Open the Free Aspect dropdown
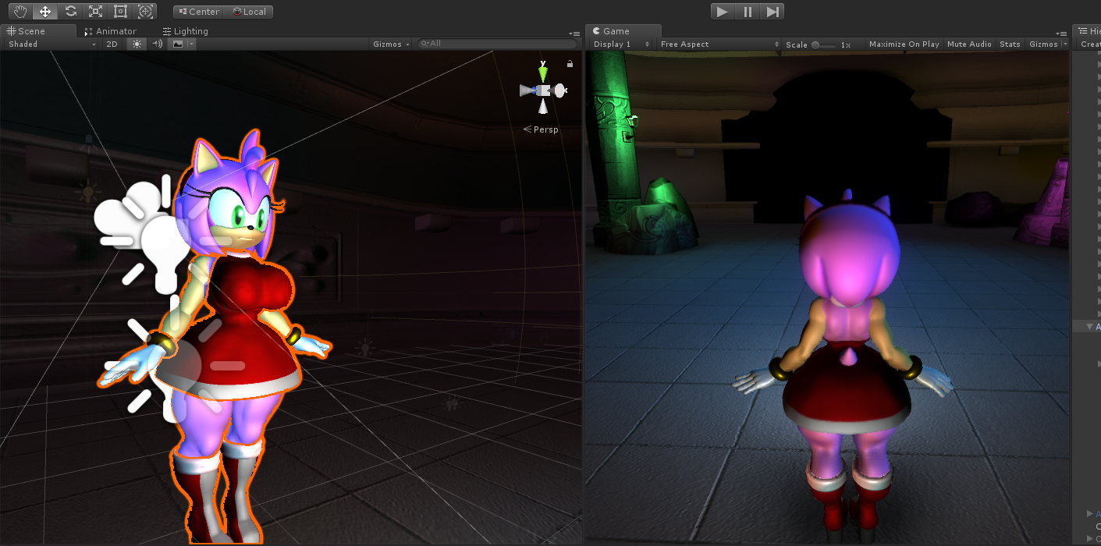 click(x=719, y=44)
